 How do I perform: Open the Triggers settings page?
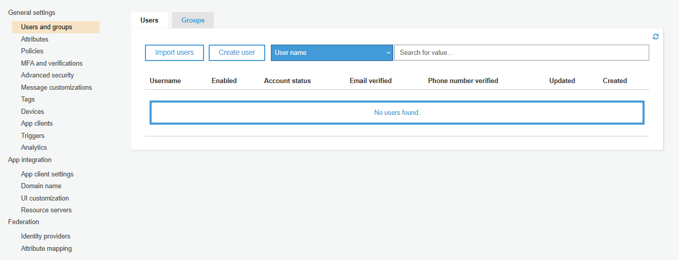33,135
